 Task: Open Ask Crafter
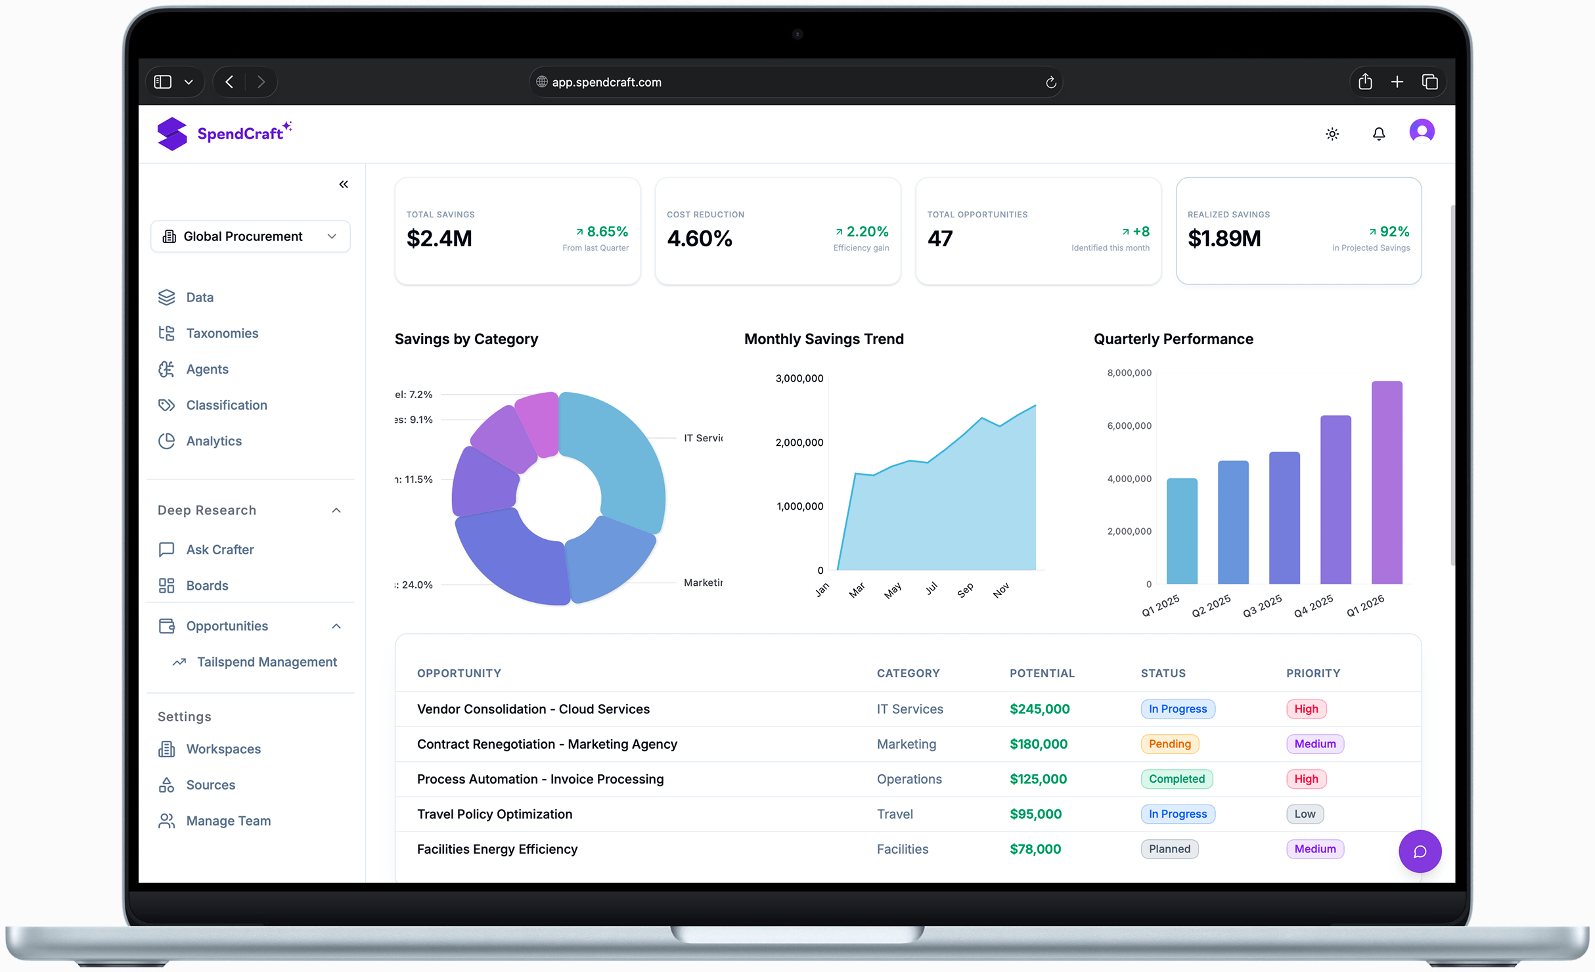[x=219, y=549]
